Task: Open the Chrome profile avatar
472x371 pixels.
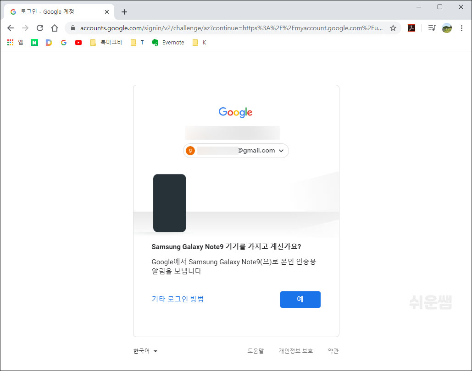Action: point(447,28)
